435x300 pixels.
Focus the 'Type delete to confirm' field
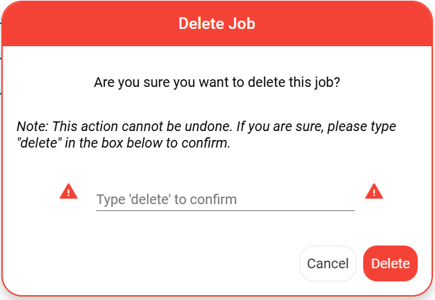[225, 199]
